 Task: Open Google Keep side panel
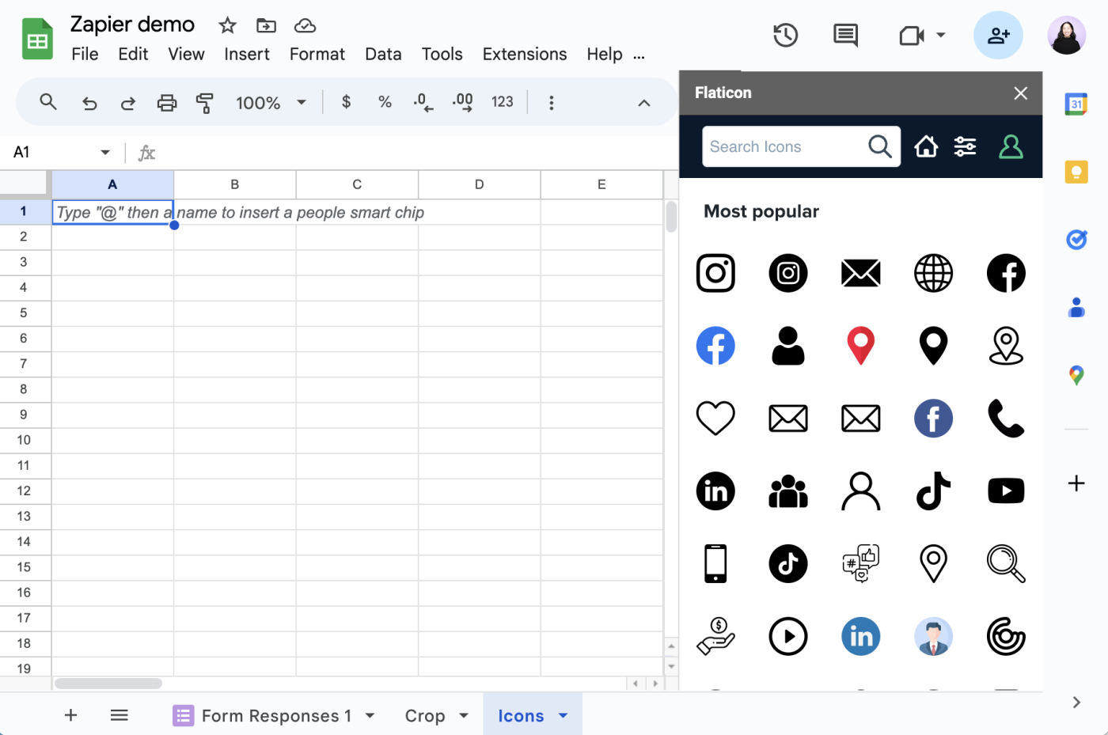1076,172
